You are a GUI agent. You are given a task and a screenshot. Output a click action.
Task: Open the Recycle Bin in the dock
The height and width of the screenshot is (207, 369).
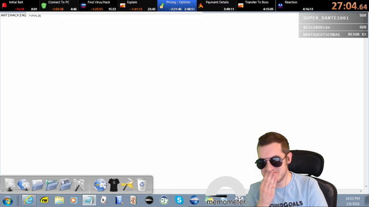tap(142, 185)
